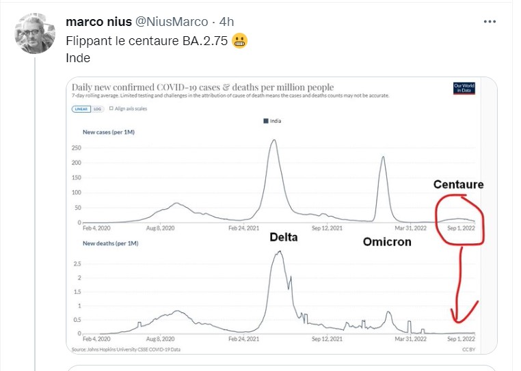Click the 4h tweet timestamp
The image size is (521, 371).
coord(226,22)
